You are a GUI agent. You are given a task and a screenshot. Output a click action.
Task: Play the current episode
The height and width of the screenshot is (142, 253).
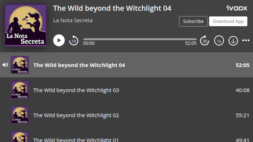coord(59,40)
